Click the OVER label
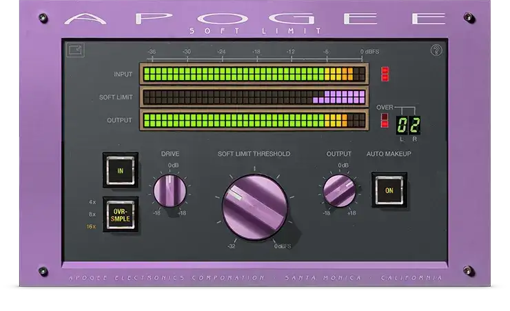 pos(385,108)
